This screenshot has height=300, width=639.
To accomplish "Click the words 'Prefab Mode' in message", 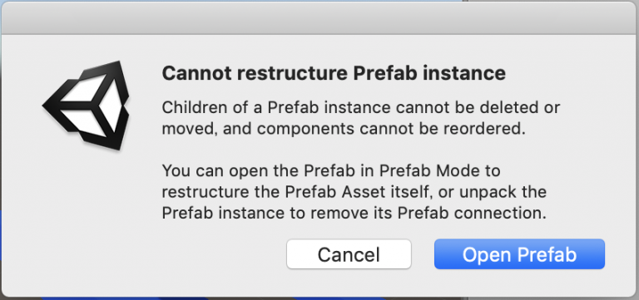I will (x=426, y=170).
